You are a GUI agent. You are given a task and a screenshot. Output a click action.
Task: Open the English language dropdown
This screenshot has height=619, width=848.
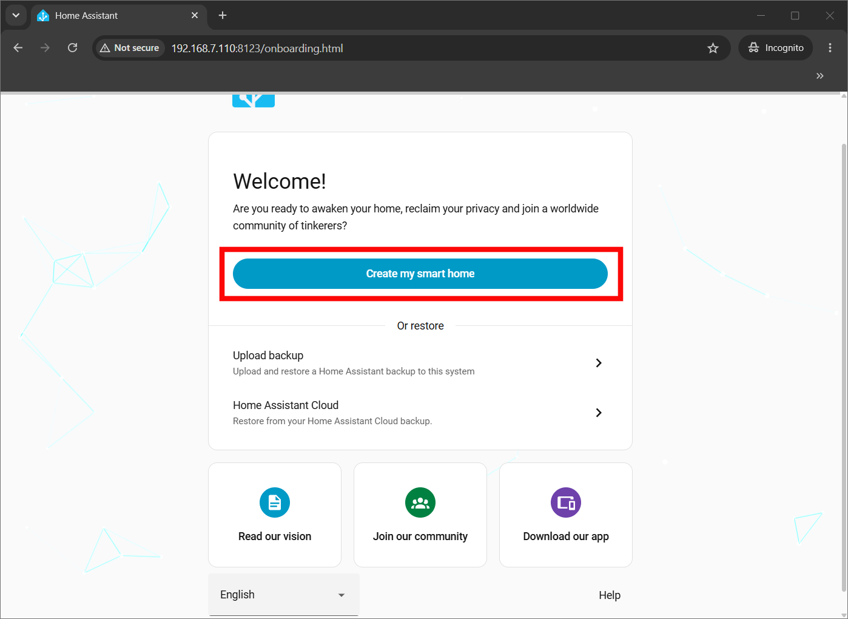click(x=284, y=595)
